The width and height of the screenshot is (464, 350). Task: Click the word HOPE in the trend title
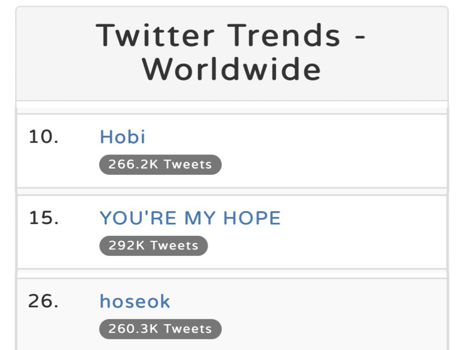point(252,218)
